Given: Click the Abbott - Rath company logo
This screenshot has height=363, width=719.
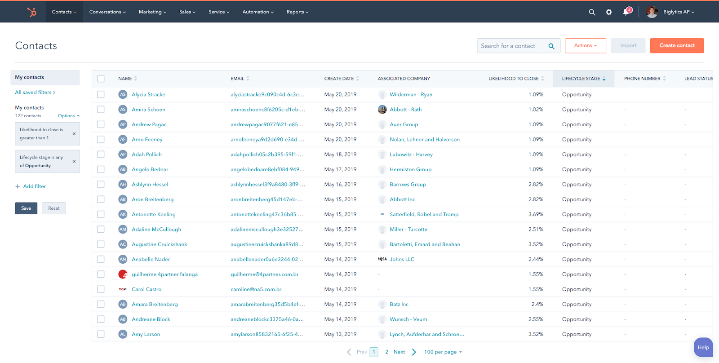Looking at the screenshot, I should click(382, 110).
